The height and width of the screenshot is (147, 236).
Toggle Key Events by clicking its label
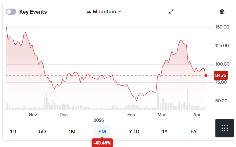33,12
